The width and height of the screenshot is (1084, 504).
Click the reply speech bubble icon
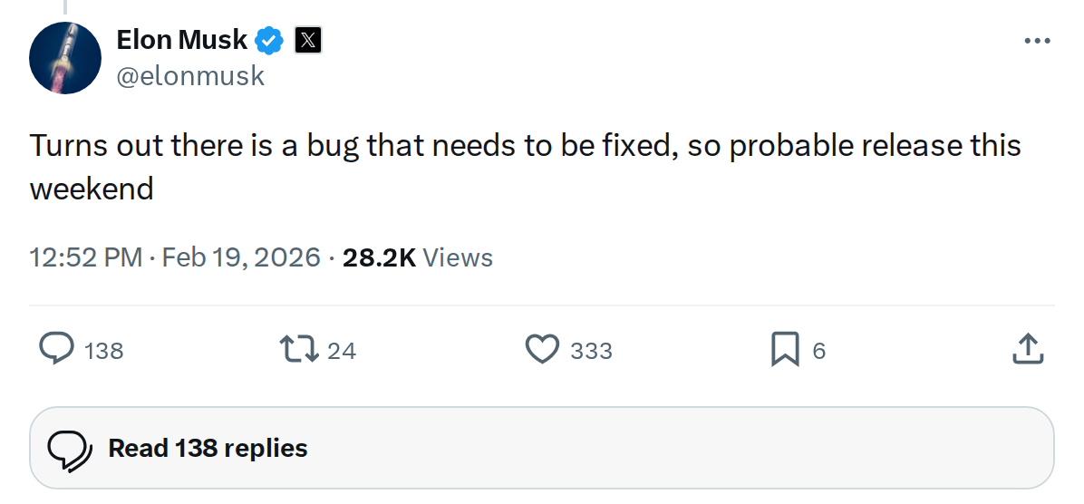point(56,349)
